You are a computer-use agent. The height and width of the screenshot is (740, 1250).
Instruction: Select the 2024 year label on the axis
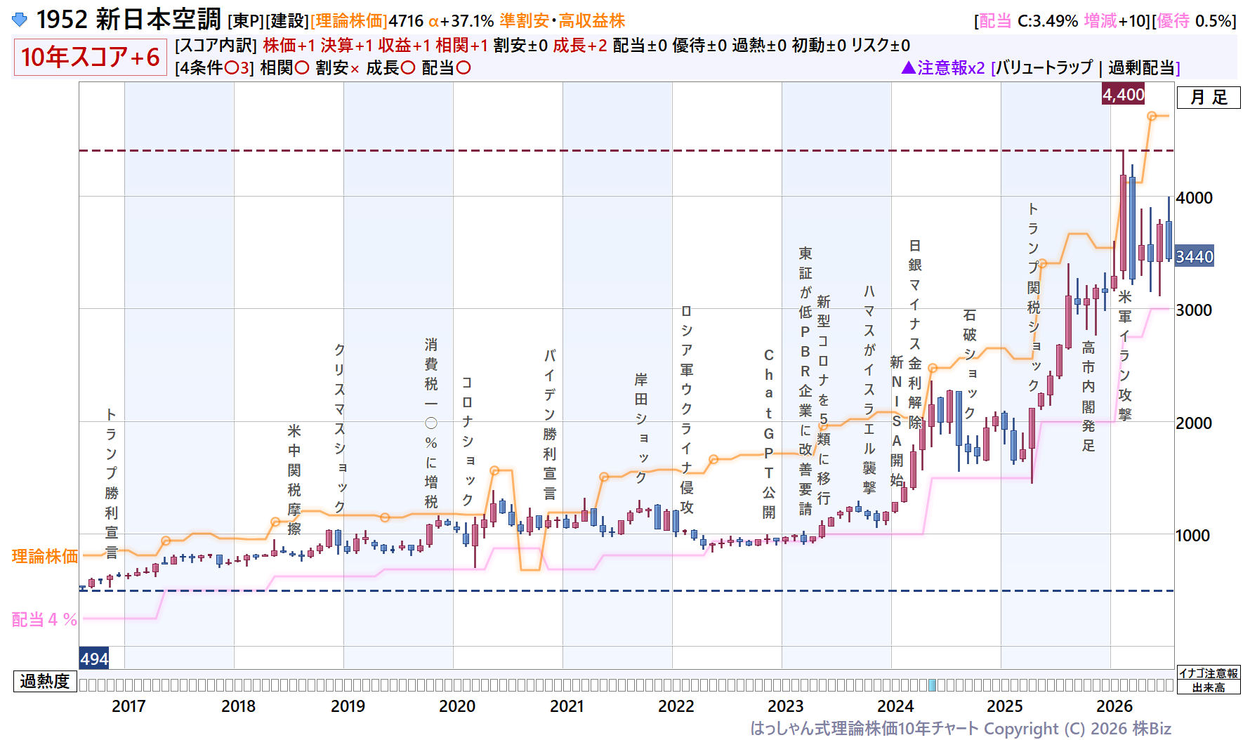coord(895,706)
